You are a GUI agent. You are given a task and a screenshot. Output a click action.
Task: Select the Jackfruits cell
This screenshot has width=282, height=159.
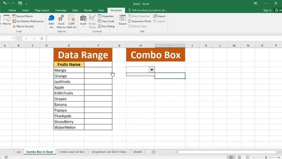click(69, 81)
